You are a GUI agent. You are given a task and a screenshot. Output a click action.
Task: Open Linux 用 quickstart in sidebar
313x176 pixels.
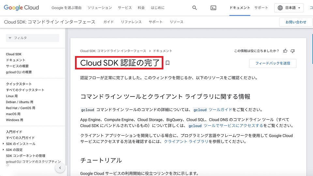coord(12,96)
